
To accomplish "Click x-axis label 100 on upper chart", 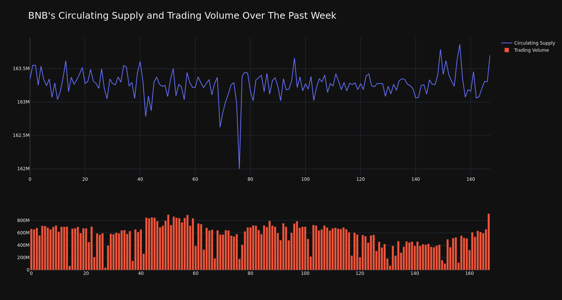I will (x=305, y=179).
